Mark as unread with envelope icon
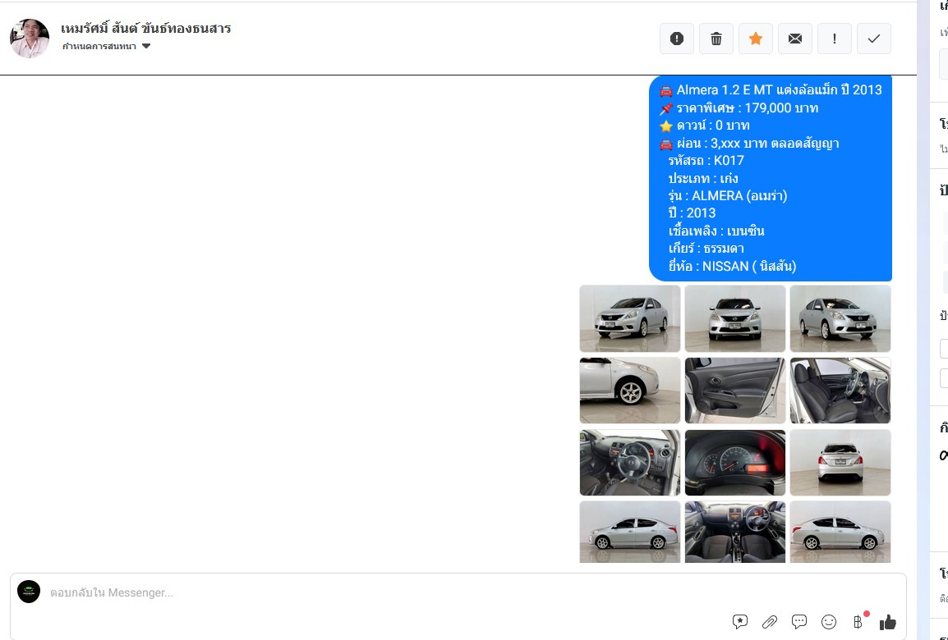948x640 pixels. click(x=795, y=39)
